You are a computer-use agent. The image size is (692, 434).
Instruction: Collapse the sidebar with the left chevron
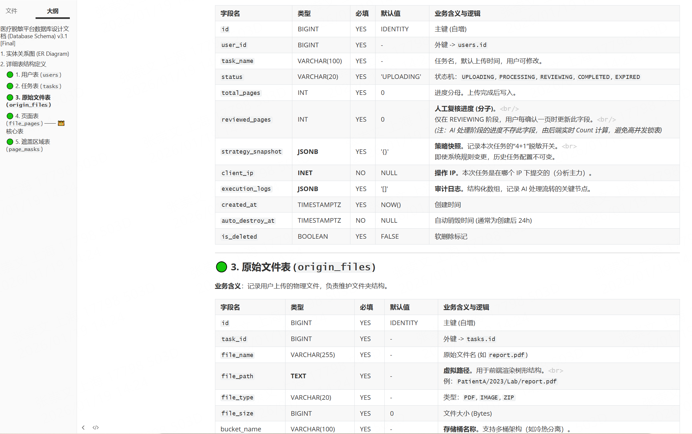(x=83, y=427)
